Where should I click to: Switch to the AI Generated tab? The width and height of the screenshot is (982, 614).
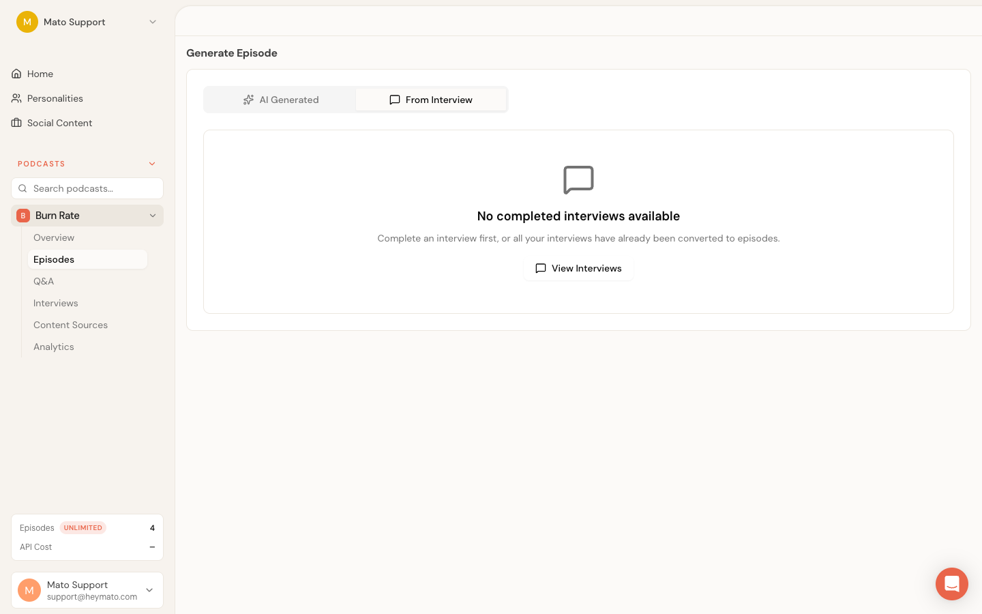pyautogui.click(x=280, y=100)
